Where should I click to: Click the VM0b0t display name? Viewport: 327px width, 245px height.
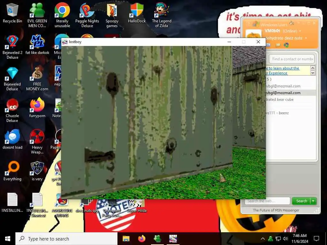tap(272, 31)
